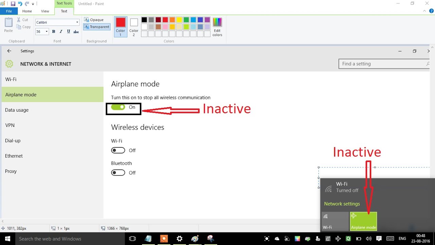Click the Copy button in Clipboard group
Image resolution: width=435 pixels, height=245 pixels.
[x=23, y=27]
